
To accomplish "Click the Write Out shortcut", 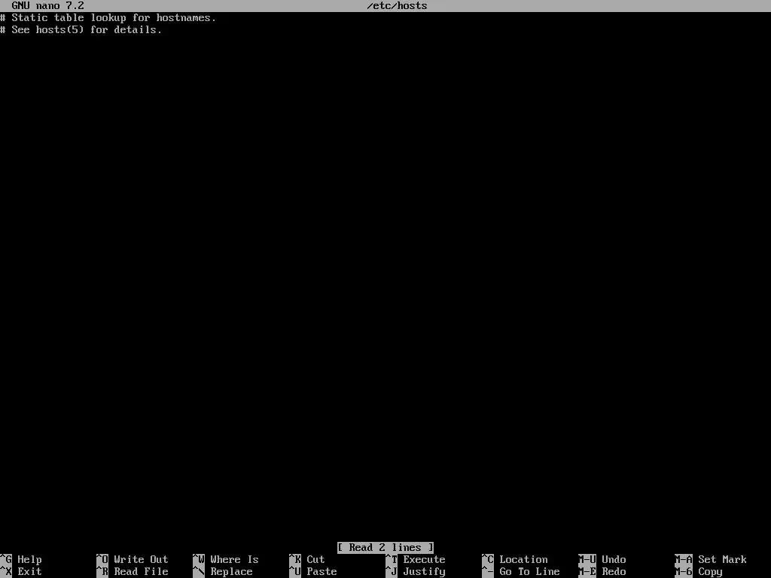I will pyautogui.click(x=141, y=559).
